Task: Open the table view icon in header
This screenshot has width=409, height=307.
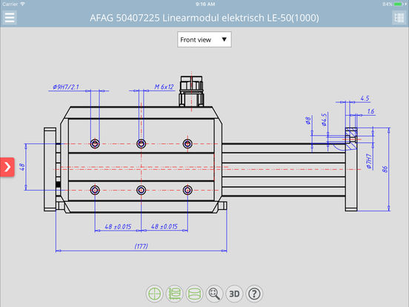Action: click(x=399, y=18)
